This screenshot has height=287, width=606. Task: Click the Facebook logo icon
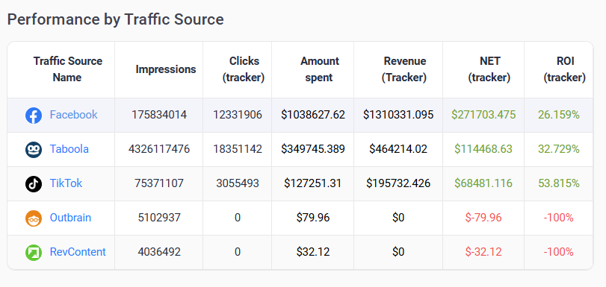(34, 116)
